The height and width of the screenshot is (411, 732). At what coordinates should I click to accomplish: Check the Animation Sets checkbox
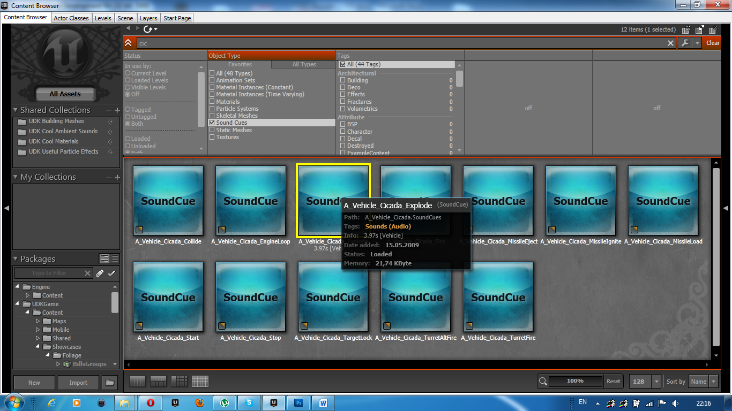(212, 80)
